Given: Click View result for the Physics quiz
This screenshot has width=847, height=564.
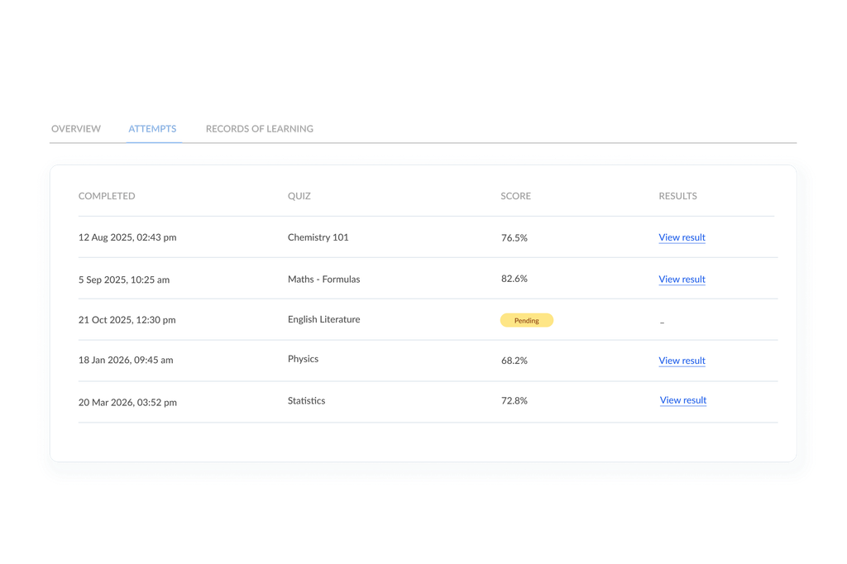Looking at the screenshot, I should tap(682, 361).
